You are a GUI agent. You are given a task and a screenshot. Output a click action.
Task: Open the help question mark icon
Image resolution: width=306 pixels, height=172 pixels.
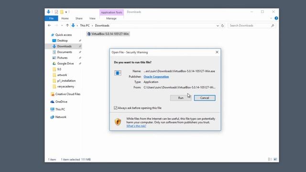(x=276, y=18)
